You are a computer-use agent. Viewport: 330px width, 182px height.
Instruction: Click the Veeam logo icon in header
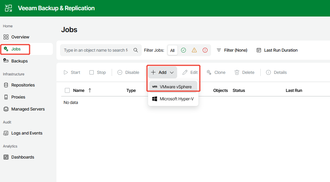(x=8, y=8)
